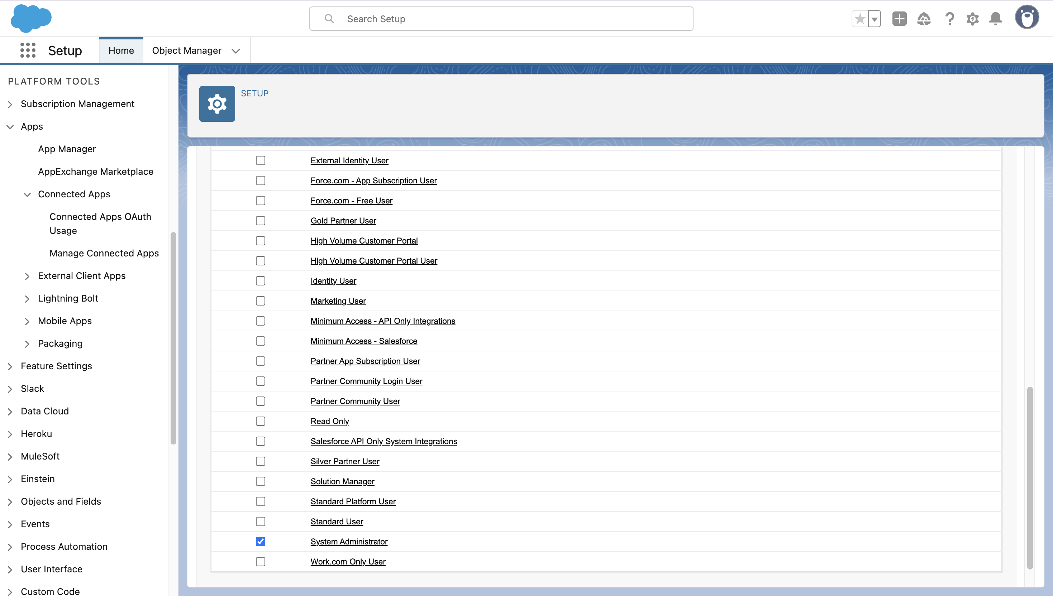This screenshot has width=1053, height=596.
Task: Check the Standard User checkbox
Action: click(261, 521)
